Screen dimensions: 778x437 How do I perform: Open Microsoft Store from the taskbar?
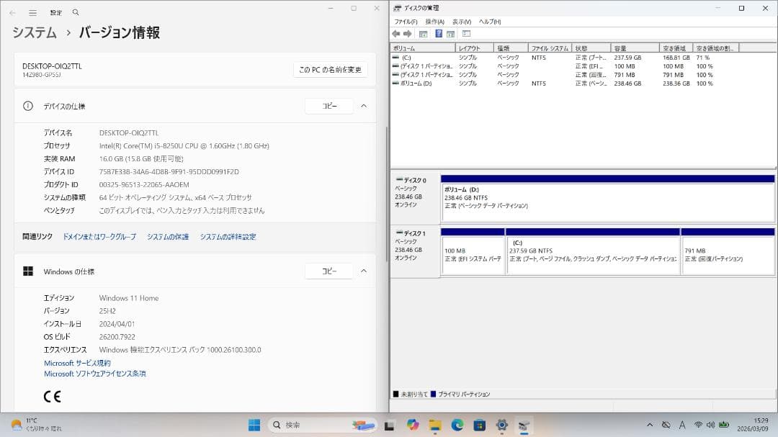pos(479,425)
